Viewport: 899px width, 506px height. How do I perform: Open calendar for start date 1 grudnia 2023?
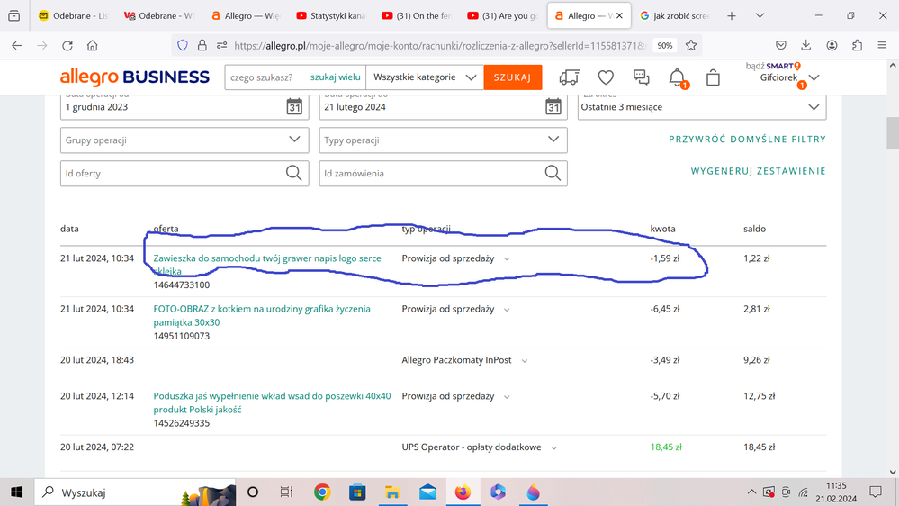(x=294, y=107)
